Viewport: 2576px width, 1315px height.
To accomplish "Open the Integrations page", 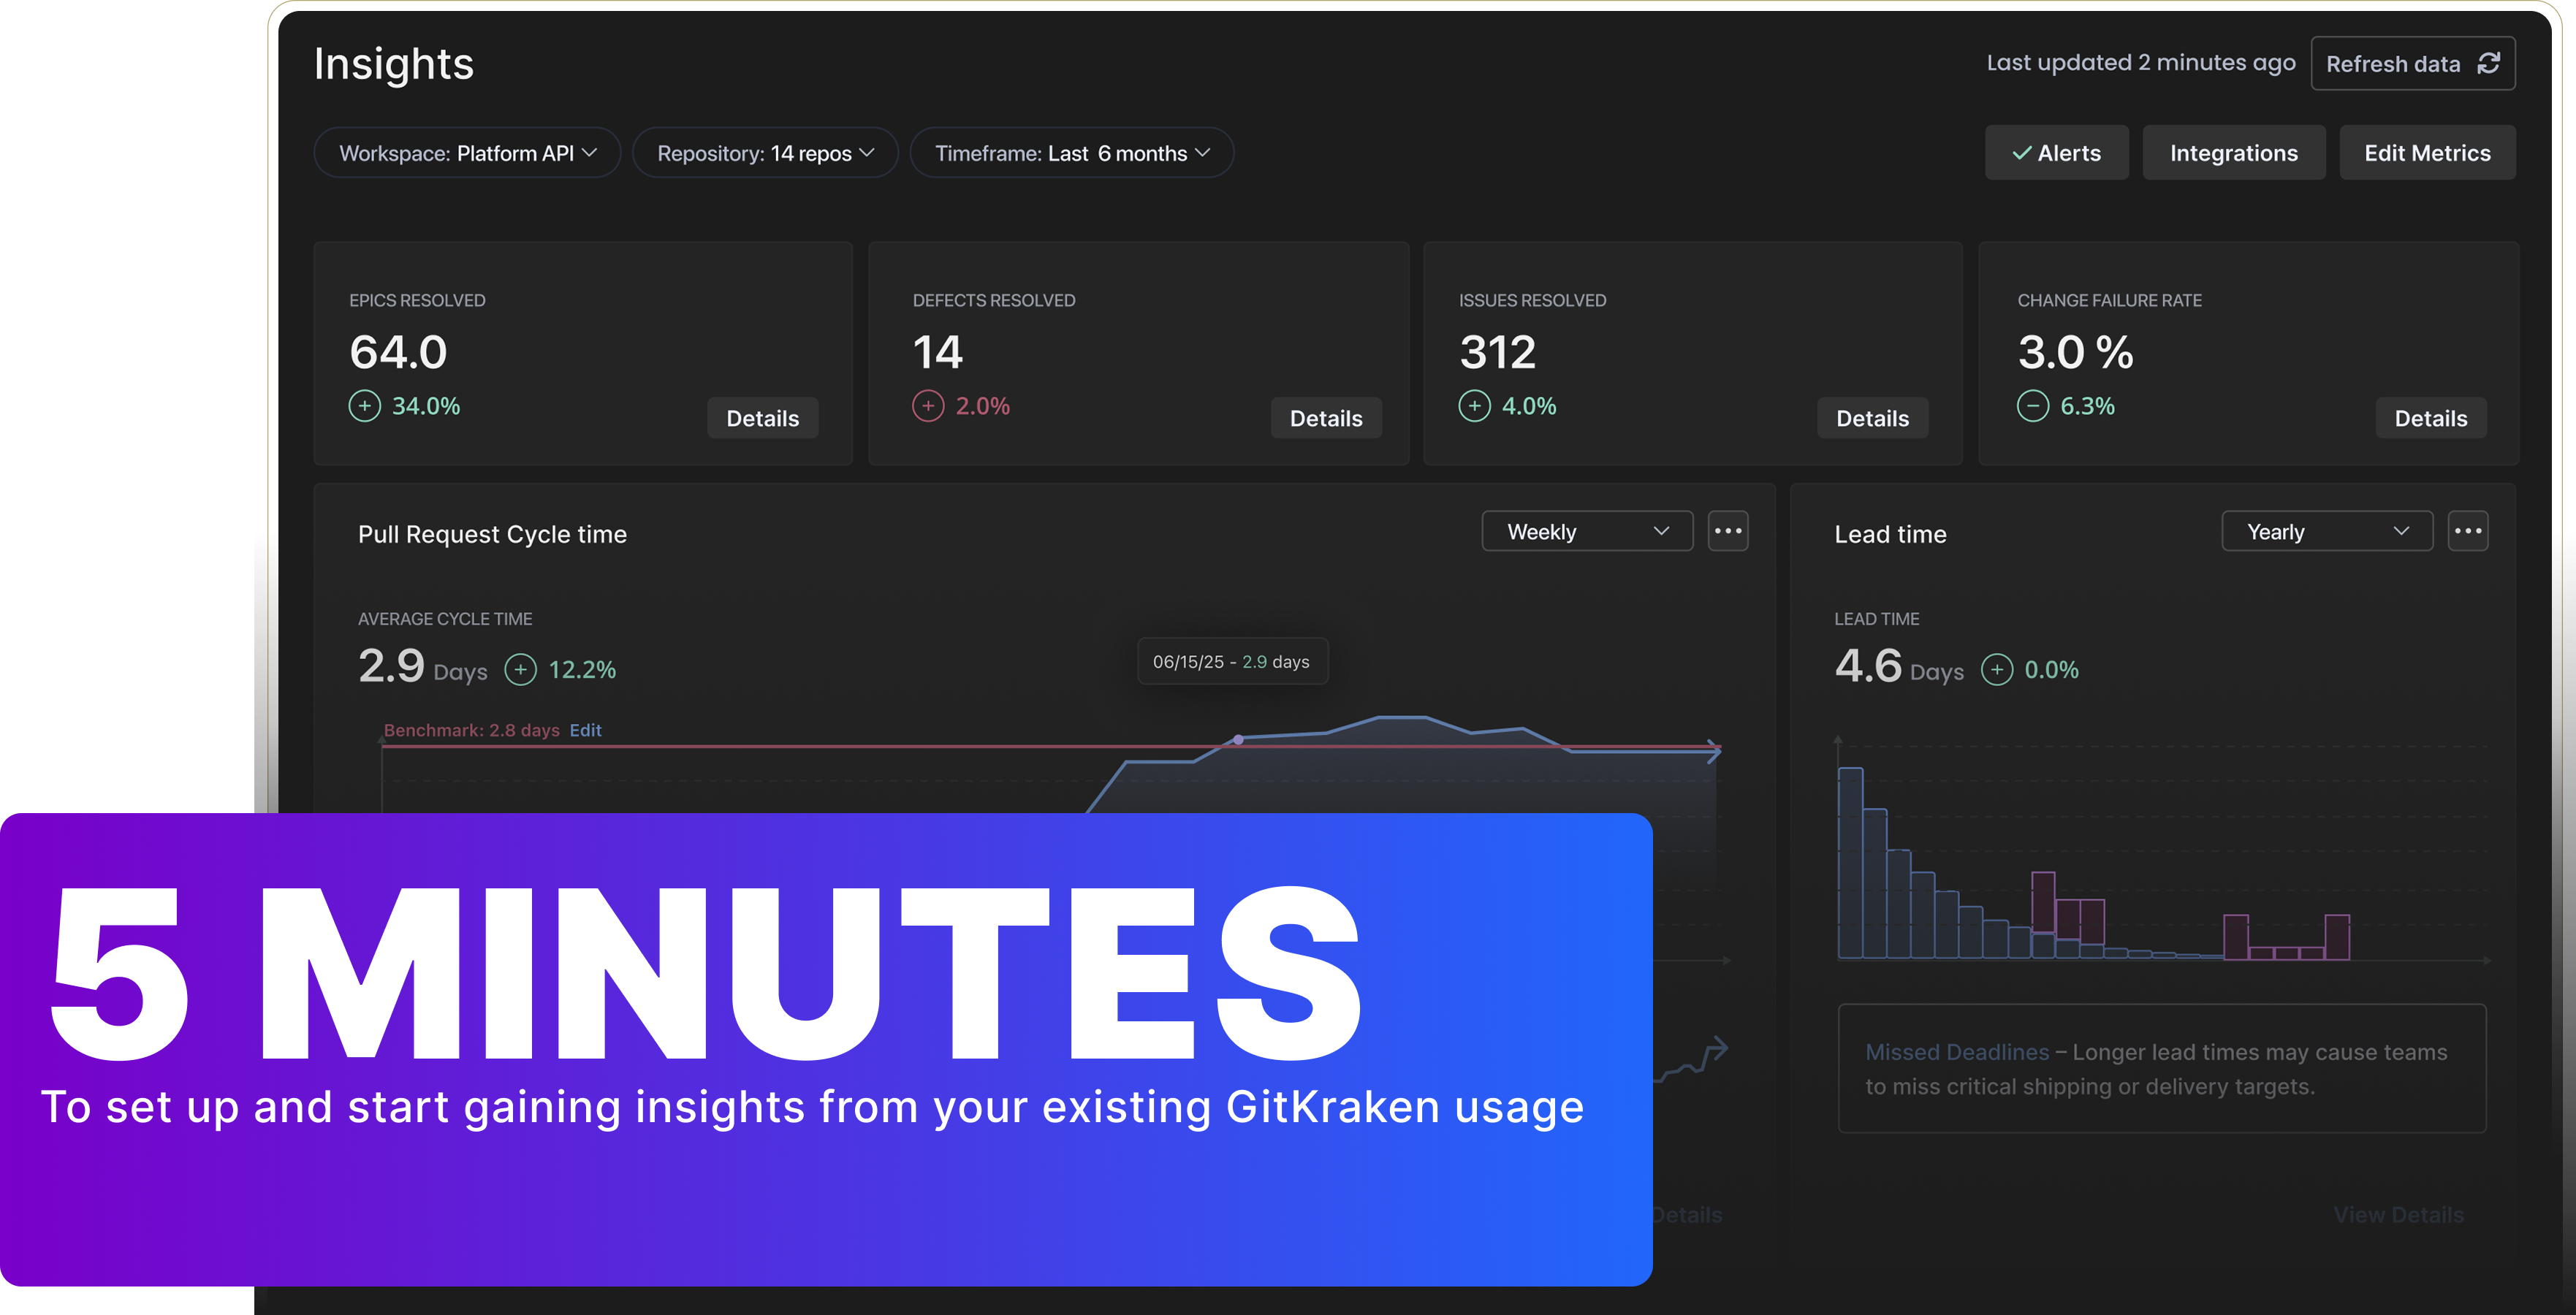I will click(2233, 153).
